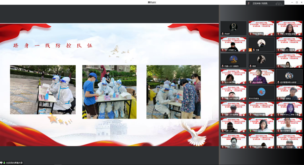This screenshot has height=165, width=304.
Task: Click the screen-share icon beside 刘奕辰的屏幕共享
Action: [x=1, y=163]
